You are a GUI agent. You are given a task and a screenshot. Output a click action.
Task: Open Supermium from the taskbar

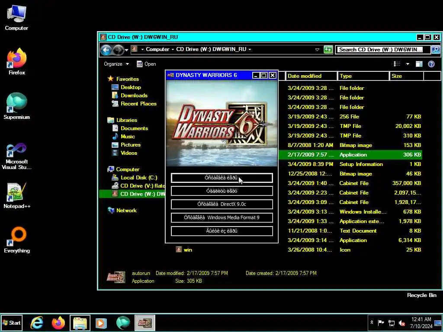pyautogui.click(x=123, y=322)
